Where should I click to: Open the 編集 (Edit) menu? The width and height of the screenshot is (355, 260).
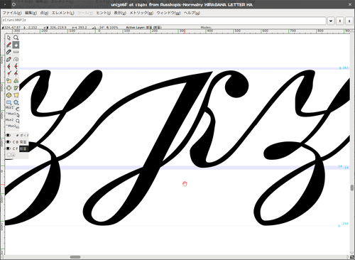coord(31,13)
